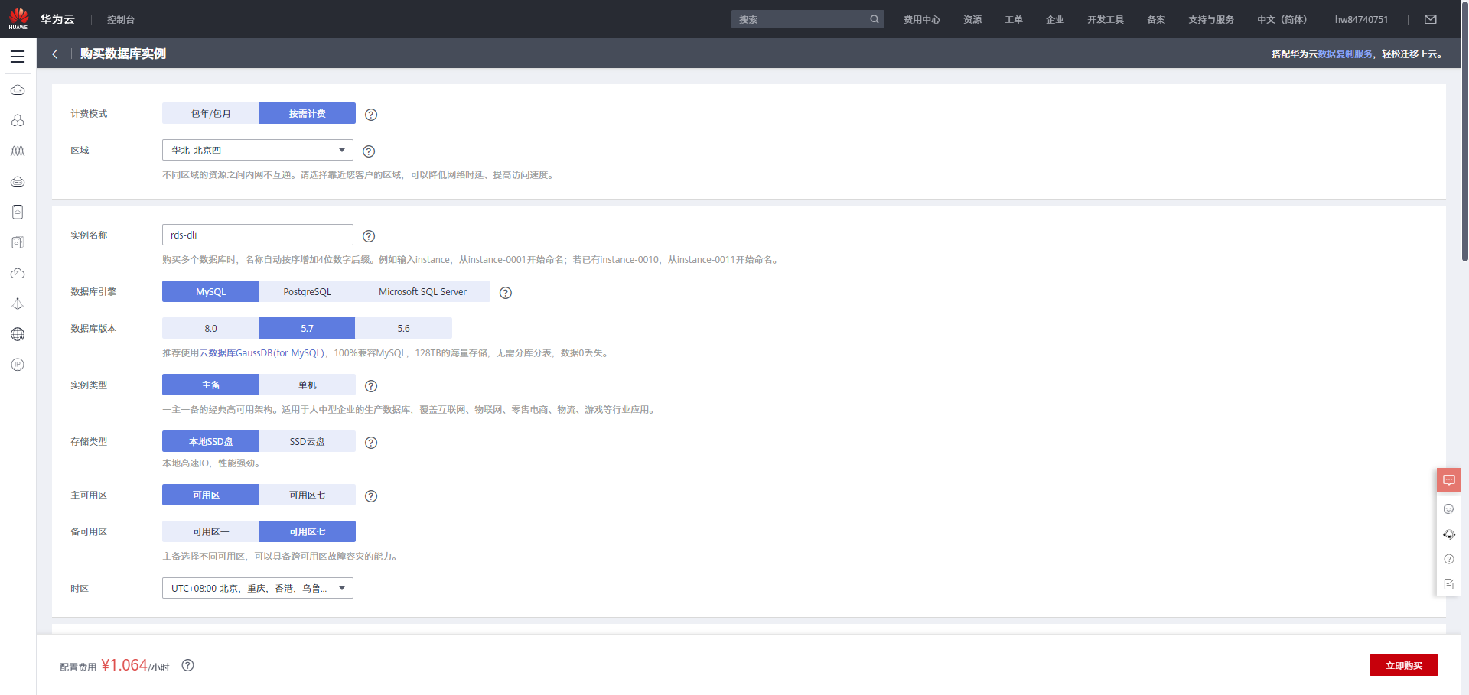The height and width of the screenshot is (695, 1469).
Task: Select 单机 instance type
Action: pos(307,385)
